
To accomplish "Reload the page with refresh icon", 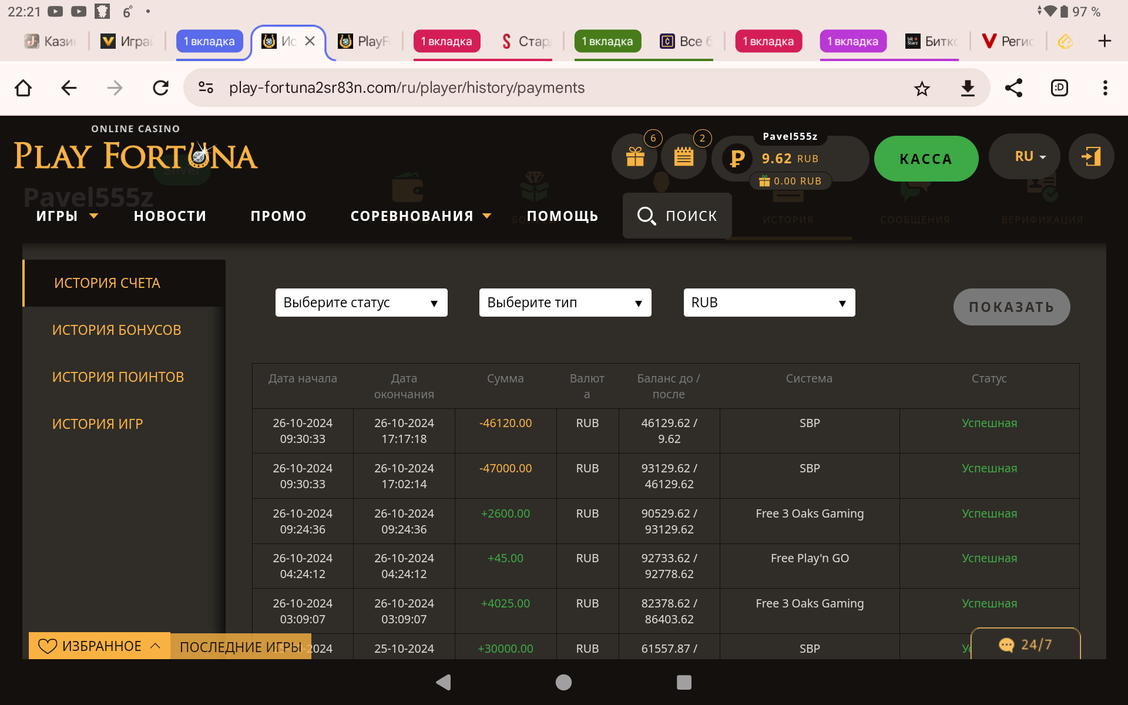I will click(x=160, y=88).
